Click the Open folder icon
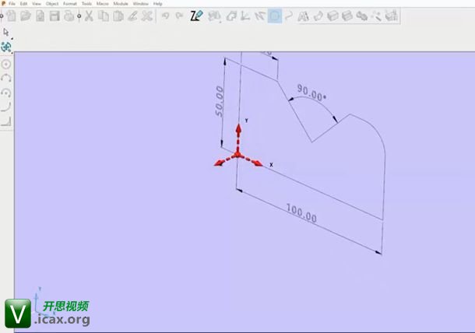The width and height of the screenshot is (475, 333). pos(26,16)
